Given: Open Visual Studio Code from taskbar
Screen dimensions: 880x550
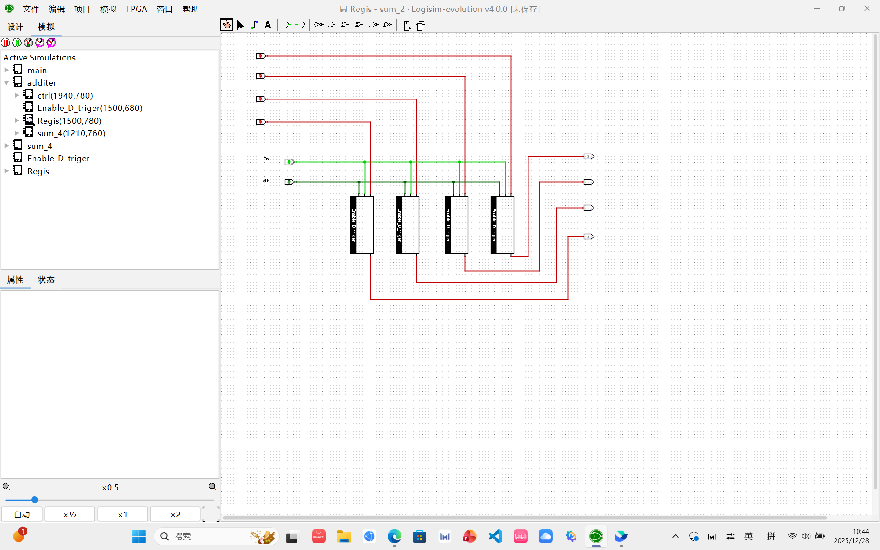Looking at the screenshot, I should click(x=495, y=536).
